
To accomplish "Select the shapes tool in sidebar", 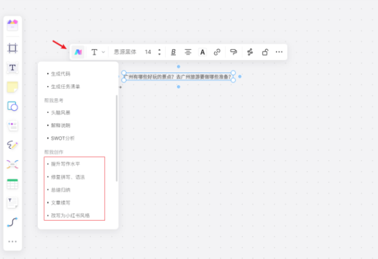I will [x=12, y=106].
